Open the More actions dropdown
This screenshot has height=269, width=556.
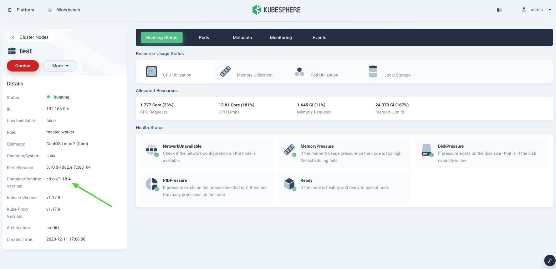click(60, 66)
